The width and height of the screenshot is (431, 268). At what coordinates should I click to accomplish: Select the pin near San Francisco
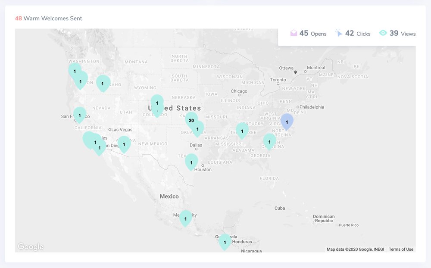(79, 115)
